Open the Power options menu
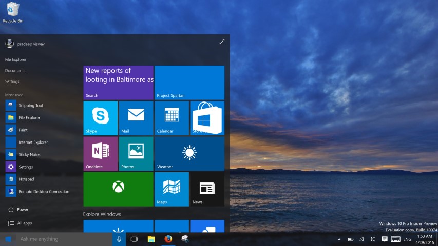This screenshot has width=438, height=246. tap(22, 210)
